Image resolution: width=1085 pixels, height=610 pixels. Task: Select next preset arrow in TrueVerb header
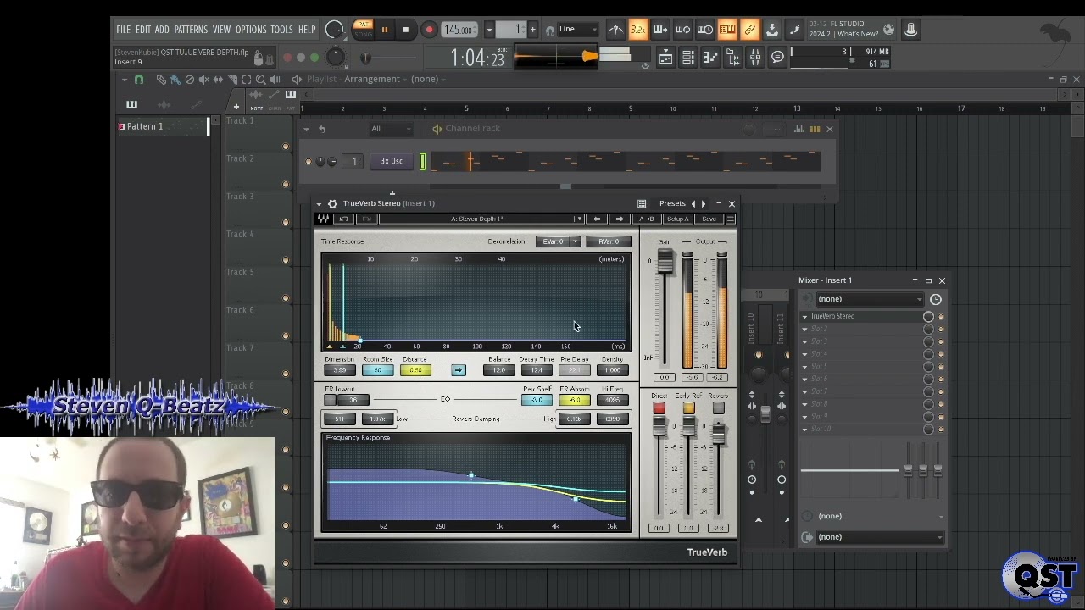[704, 203]
